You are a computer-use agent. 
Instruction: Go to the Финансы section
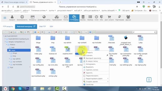pos(33,18)
